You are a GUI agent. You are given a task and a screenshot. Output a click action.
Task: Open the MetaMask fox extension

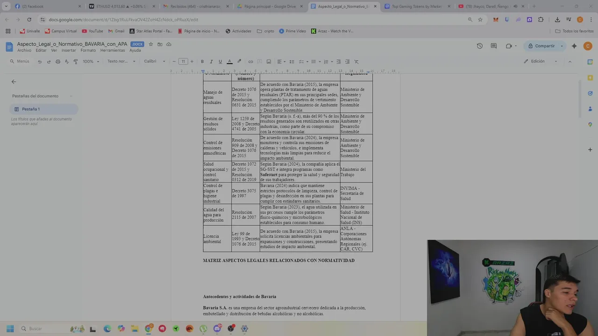click(496, 20)
